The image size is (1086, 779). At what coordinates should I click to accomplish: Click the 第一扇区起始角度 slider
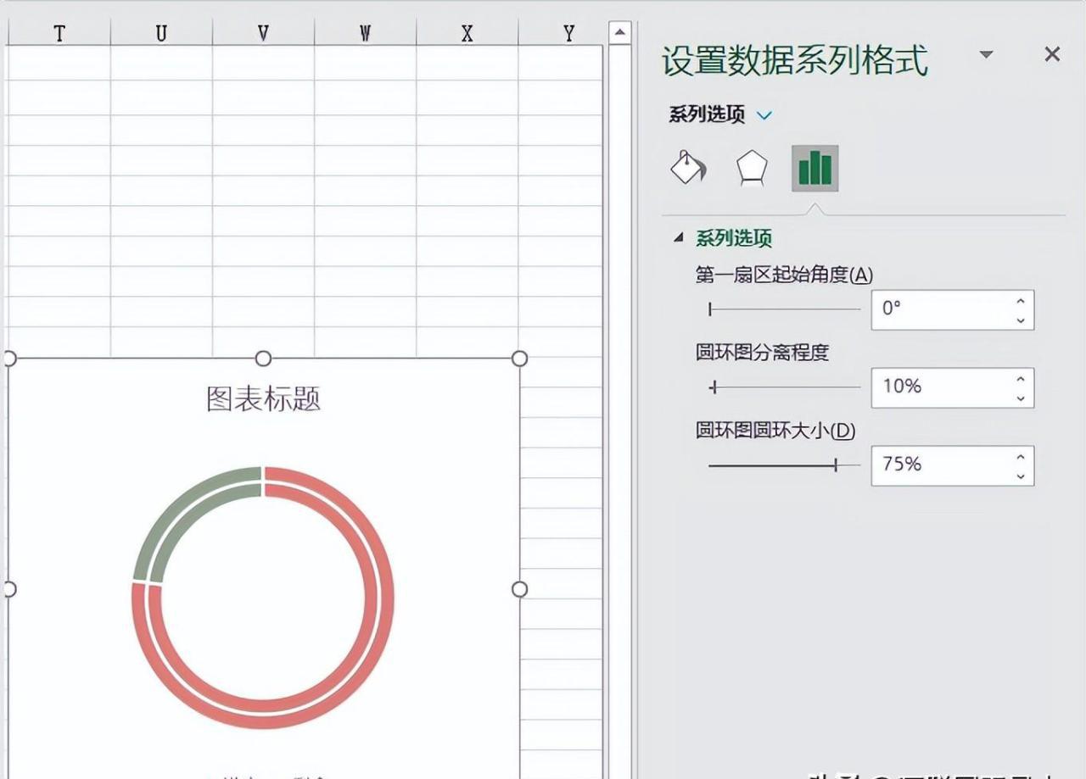[785, 309]
